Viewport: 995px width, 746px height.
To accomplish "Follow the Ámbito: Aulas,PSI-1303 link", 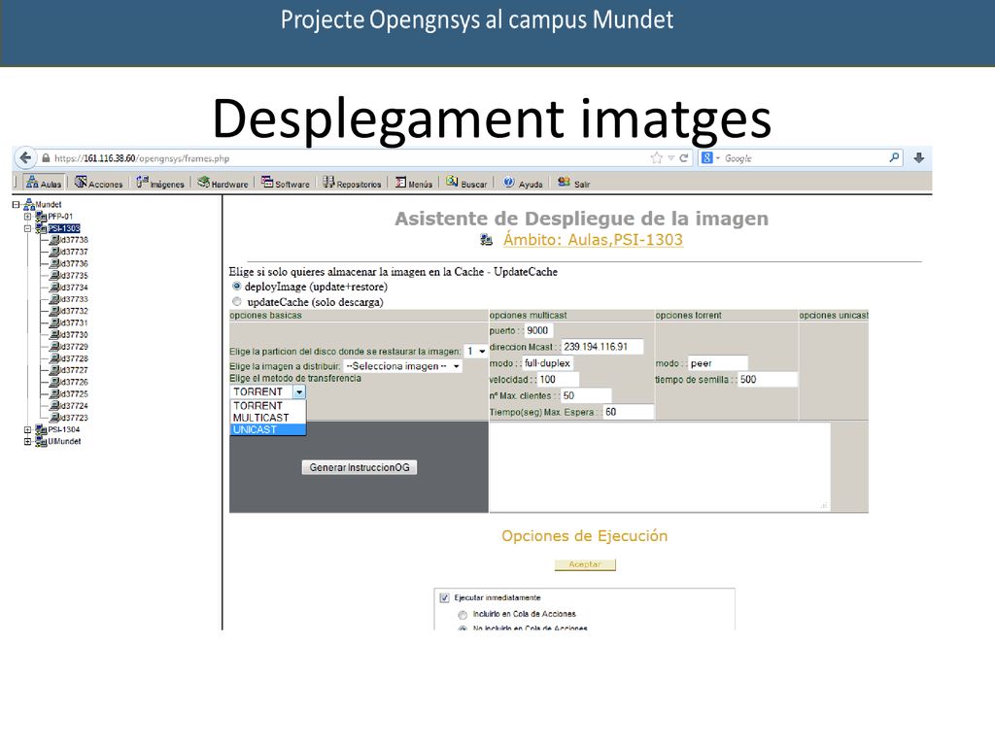I will (x=593, y=240).
